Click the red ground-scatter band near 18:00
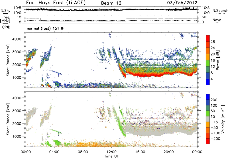Image resolution: width=228 pixels, height=158 pixels. (x=154, y=75)
